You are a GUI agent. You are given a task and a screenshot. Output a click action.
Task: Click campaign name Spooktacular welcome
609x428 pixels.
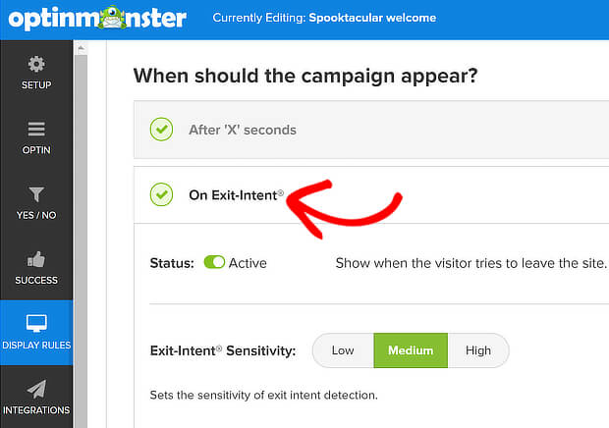click(x=372, y=18)
